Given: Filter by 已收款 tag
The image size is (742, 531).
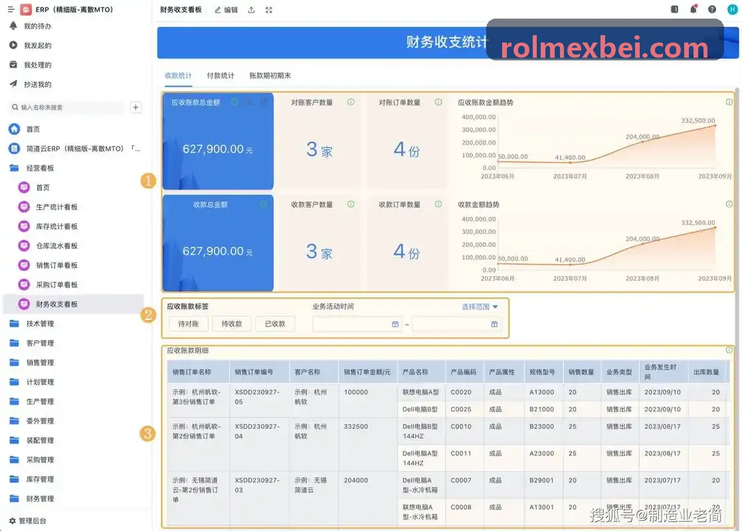Looking at the screenshot, I should coord(276,324).
